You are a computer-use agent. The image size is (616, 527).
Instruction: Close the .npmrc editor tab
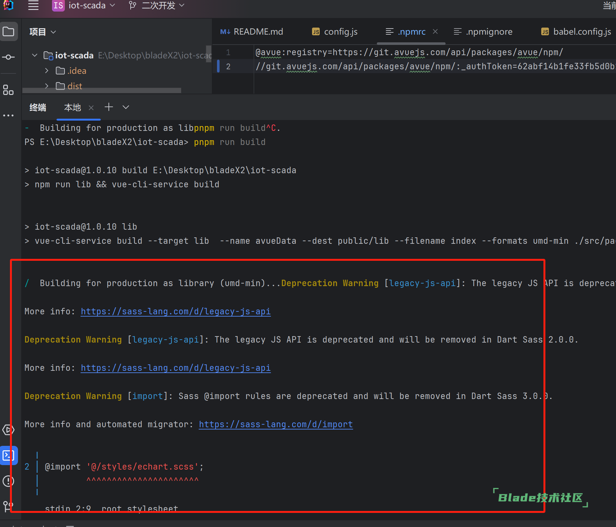coord(435,31)
